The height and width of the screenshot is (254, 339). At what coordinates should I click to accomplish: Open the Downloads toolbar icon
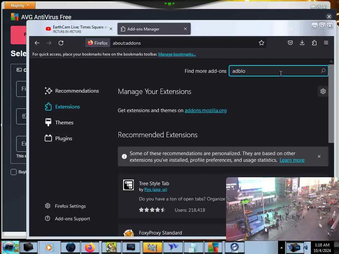click(x=302, y=43)
